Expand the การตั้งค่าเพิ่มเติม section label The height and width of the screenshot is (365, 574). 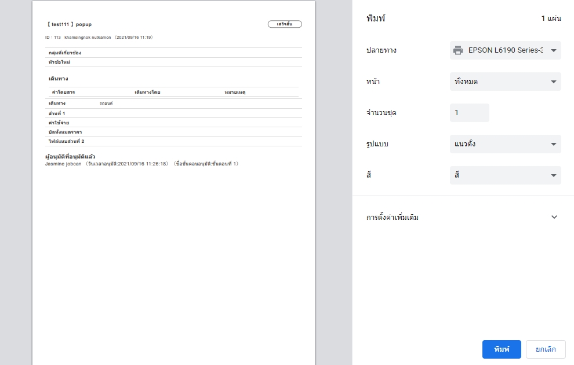click(393, 217)
